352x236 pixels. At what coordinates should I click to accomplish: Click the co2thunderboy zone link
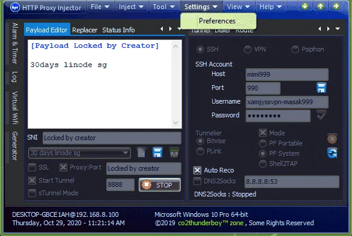[x=211, y=223]
